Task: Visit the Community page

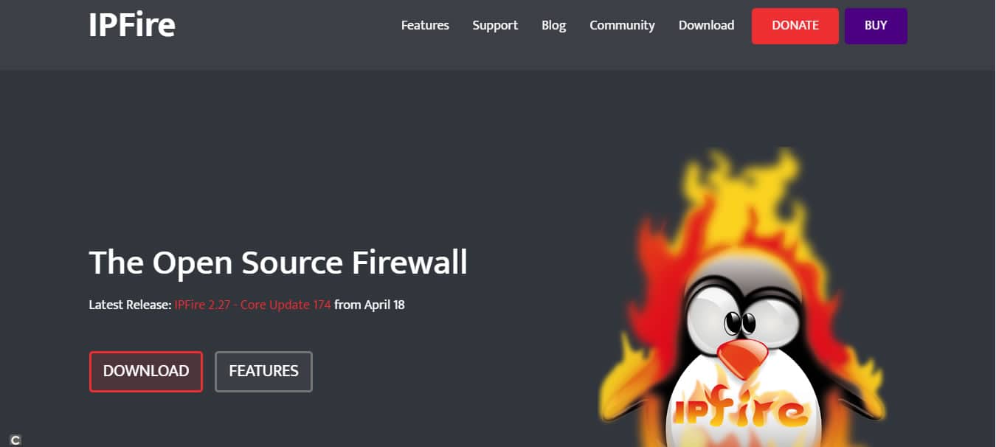Action: pyautogui.click(x=622, y=25)
